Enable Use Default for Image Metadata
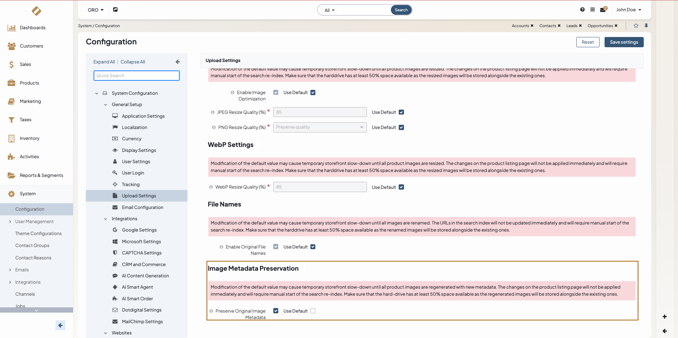The image size is (678, 338). pos(313,311)
